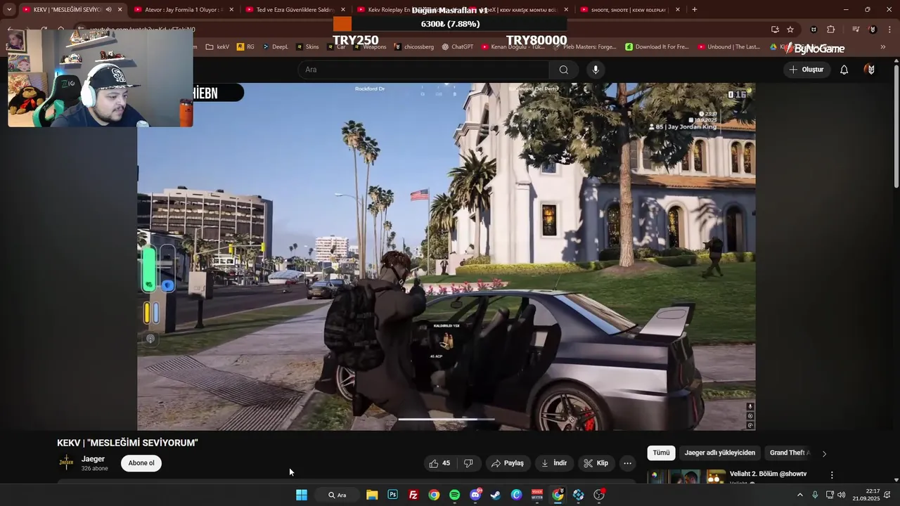Open File Explorer from taskbar
Viewport: 900px width, 506px height.
tap(372, 495)
